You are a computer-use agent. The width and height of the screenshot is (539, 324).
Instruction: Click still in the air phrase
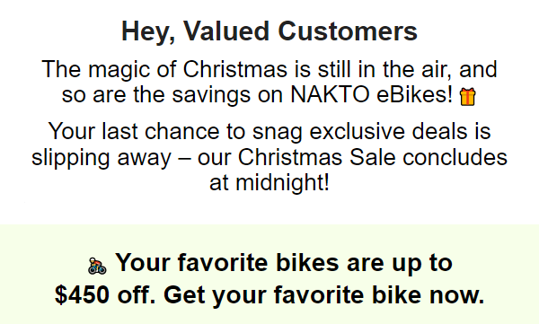point(384,69)
